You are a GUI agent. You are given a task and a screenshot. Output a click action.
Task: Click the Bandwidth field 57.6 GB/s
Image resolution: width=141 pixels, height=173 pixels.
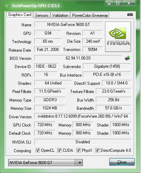114,108
